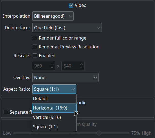Select Default aspect ratio option

click(x=54, y=98)
